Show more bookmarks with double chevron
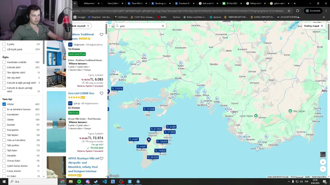Viewport: 330px width, 185px height. (x=324, y=17)
